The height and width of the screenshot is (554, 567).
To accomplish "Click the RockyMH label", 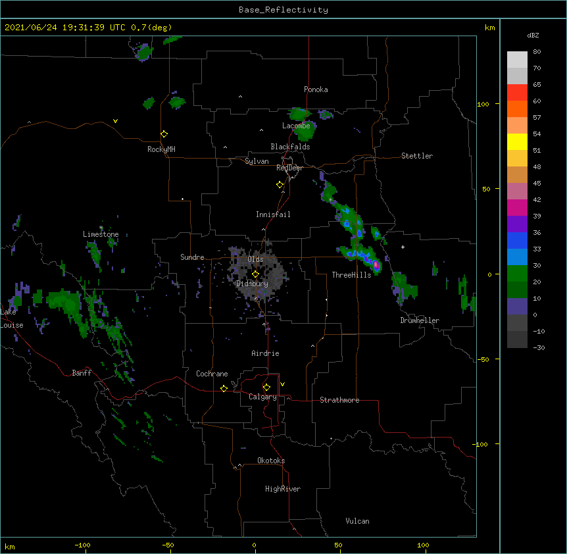I will 161,149.
